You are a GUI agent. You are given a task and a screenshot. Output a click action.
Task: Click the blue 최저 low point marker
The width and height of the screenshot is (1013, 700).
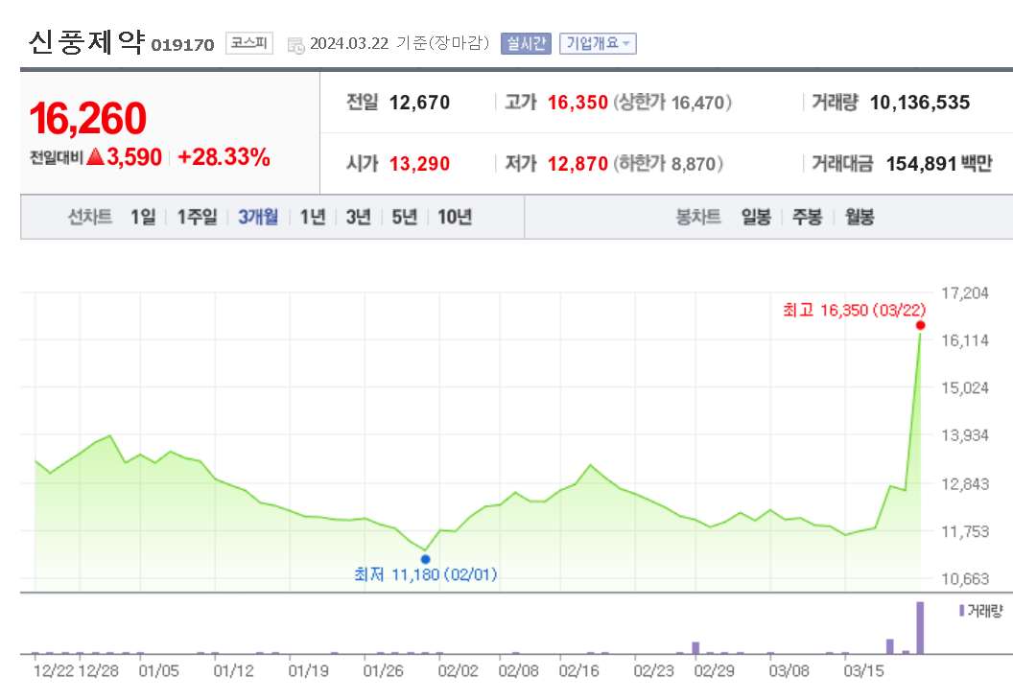coord(425,559)
